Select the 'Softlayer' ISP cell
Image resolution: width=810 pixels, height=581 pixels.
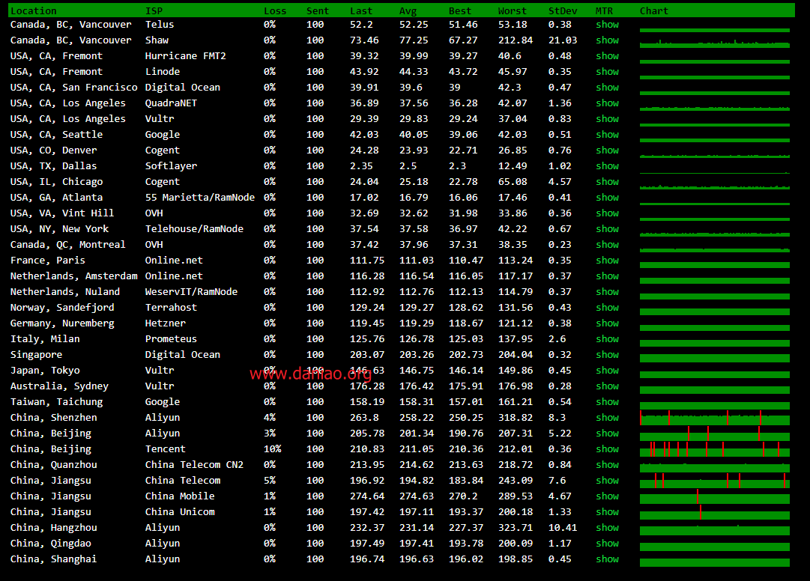pos(171,166)
